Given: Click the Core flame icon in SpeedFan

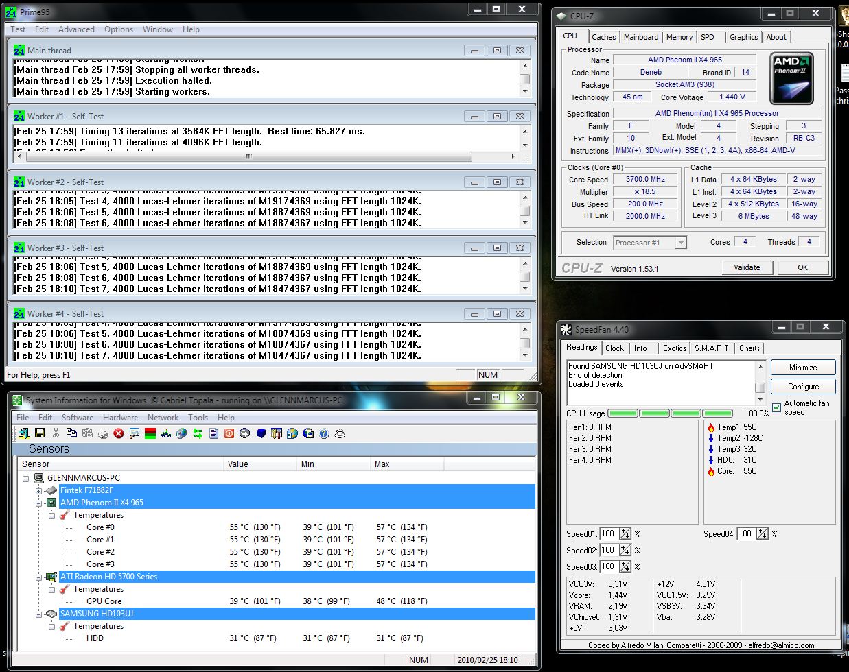Looking at the screenshot, I should pyautogui.click(x=711, y=471).
